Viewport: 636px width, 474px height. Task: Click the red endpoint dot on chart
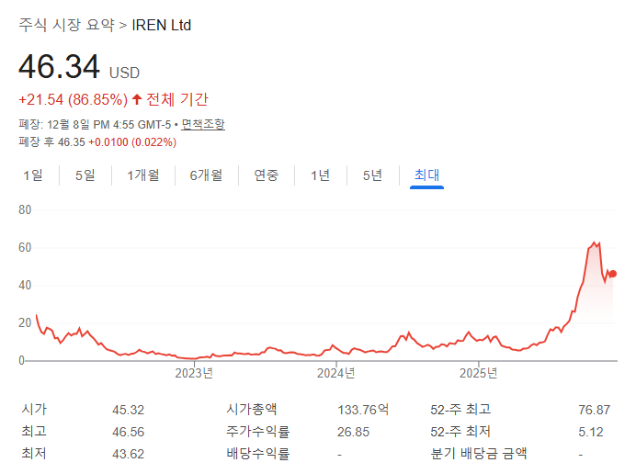pos(613,274)
